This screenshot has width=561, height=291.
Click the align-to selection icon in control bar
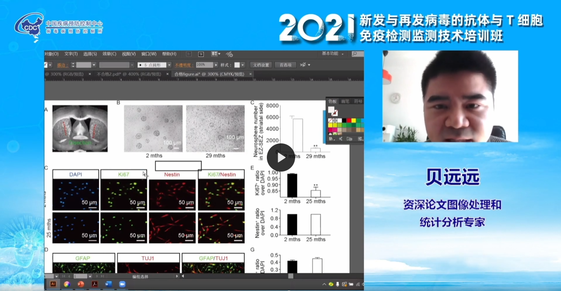point(303,65)
